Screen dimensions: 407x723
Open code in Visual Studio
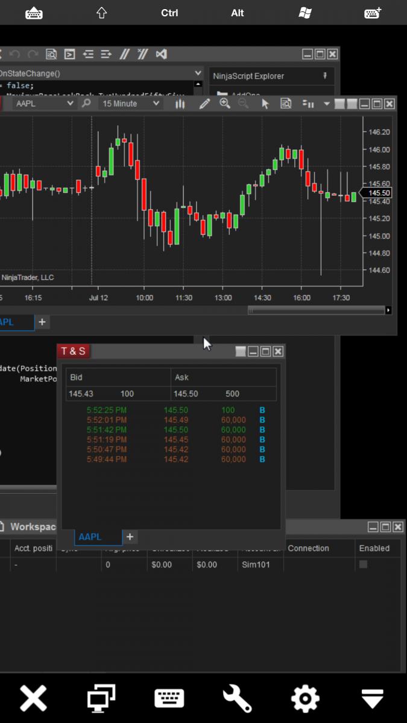161,54
